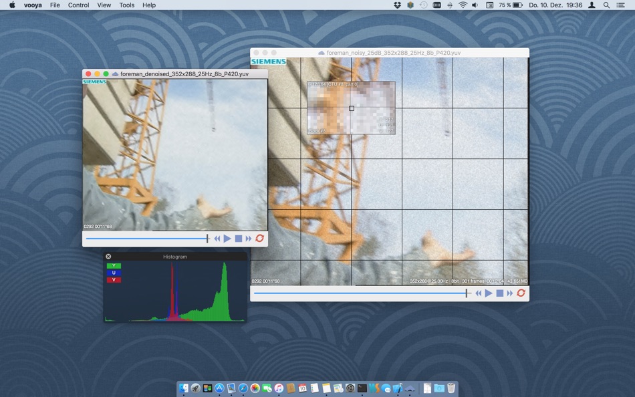Viewport: 635px width, 397px height.
Task: Open the File menu
Action: (55, 5)
